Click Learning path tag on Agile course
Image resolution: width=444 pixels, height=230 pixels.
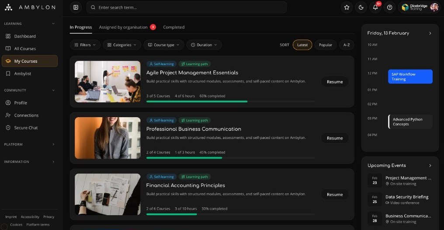(194, 64)
